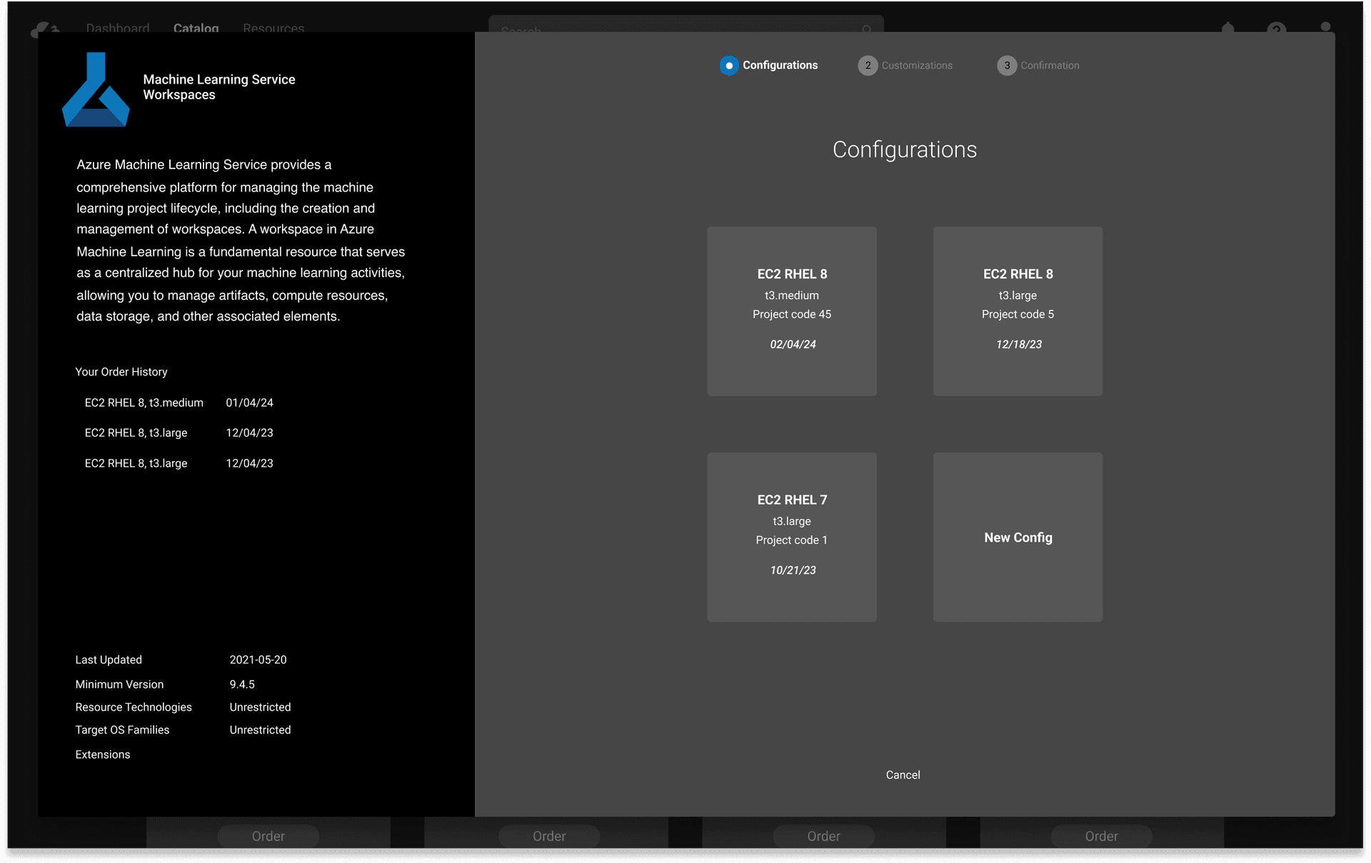This screenshot has width=1371, height=863.
Task: Select the New Config card
Action: point(1018,538)
